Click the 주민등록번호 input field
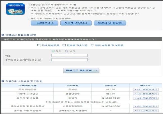Screen dimensions: 163x114 (x=70, y=60)
